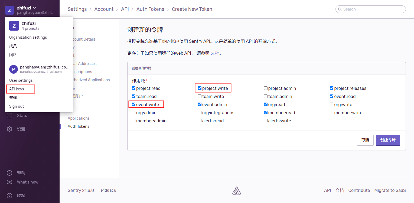Enable the project:admin scope

(266, 88)
